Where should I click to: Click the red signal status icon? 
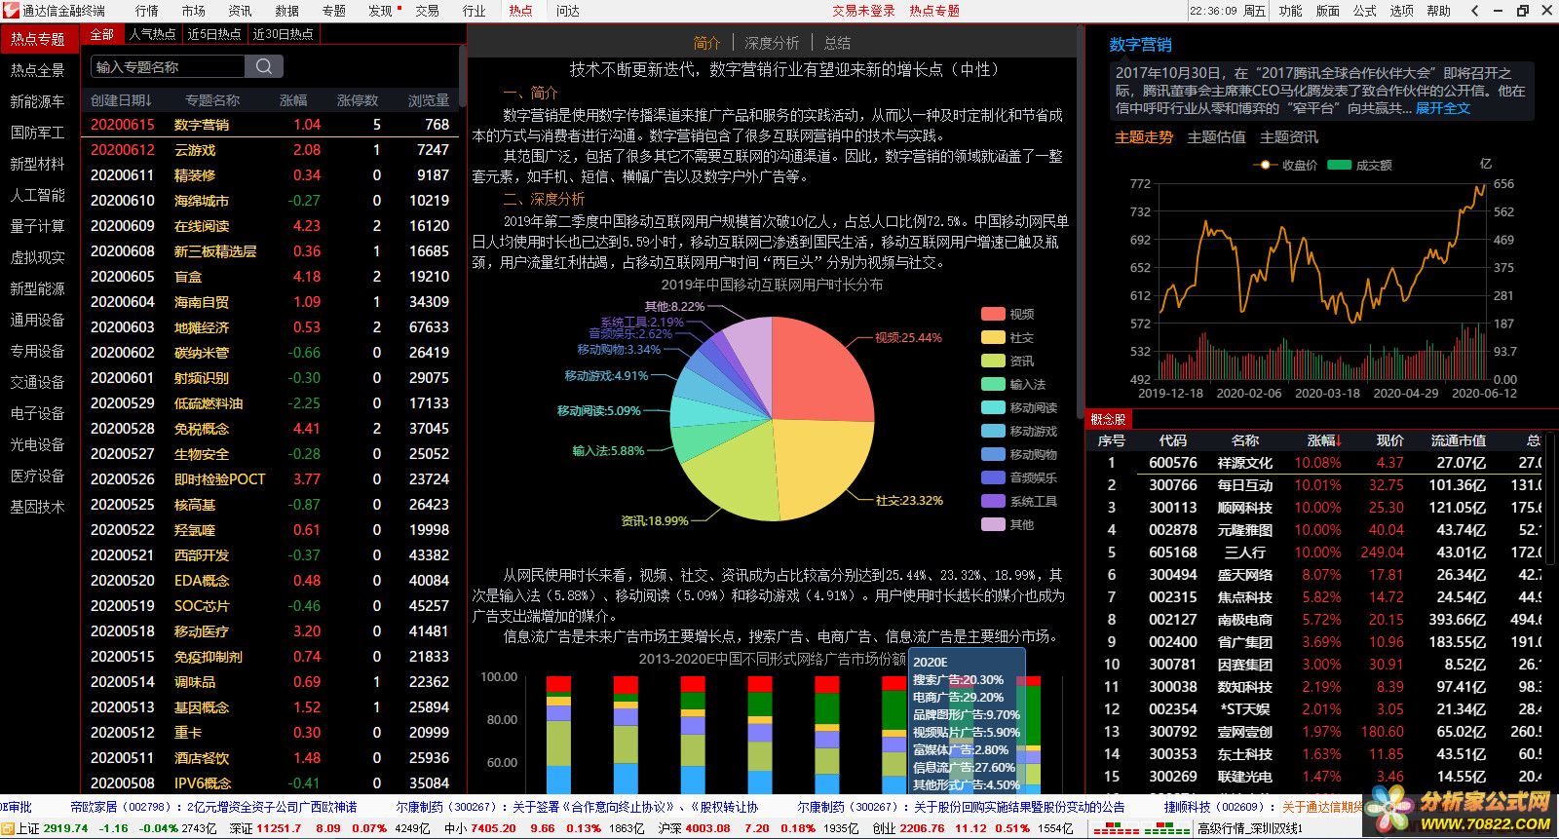[x=1116, y=828]
